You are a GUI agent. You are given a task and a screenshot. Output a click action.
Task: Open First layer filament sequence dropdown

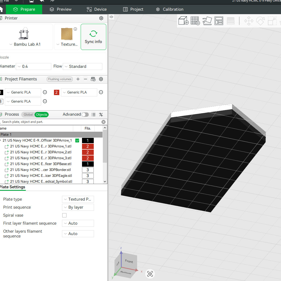78,223
